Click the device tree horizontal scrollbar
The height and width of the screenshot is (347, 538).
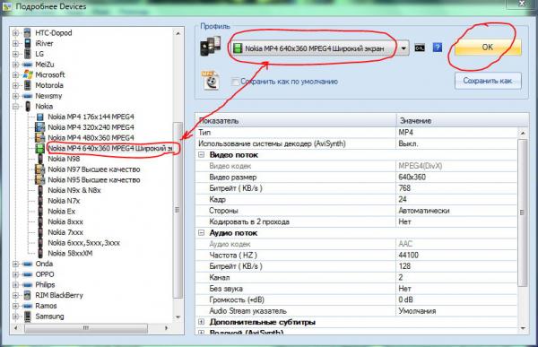(x=86, y=328)
